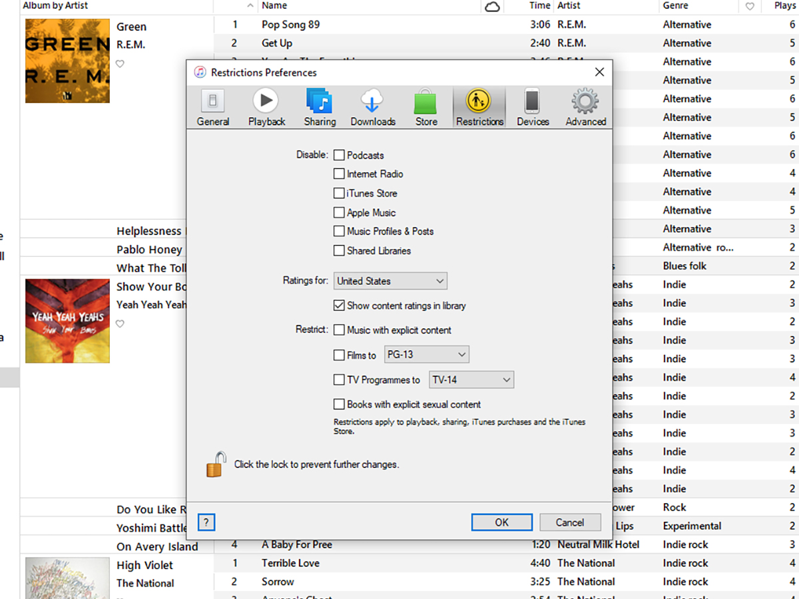The width and height of the screenshot is (799, 599).
Task: Switch to the Restrictions tab
Action: [x=479, y=105]
